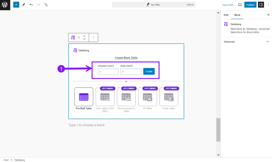Screen dimensions: 272x162
Task: Click the Row Count input field
Action: (131, 72)
